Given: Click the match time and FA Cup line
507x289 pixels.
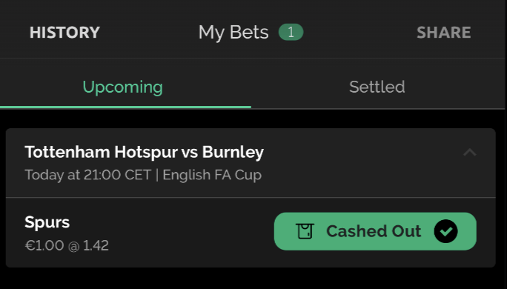Looking at the screenshot, I should 143,175.
